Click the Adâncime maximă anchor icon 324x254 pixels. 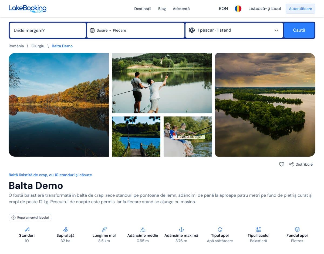click(181, 229)
